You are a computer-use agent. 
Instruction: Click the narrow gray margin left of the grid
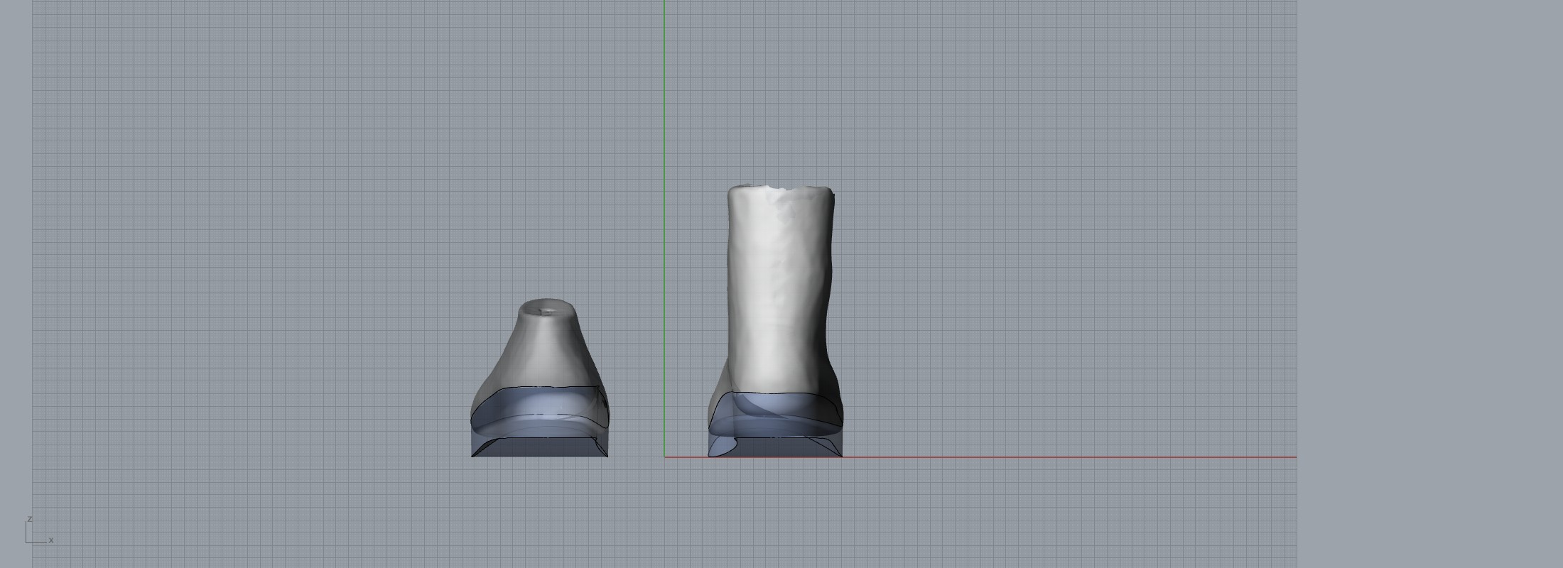coord(16,284)
